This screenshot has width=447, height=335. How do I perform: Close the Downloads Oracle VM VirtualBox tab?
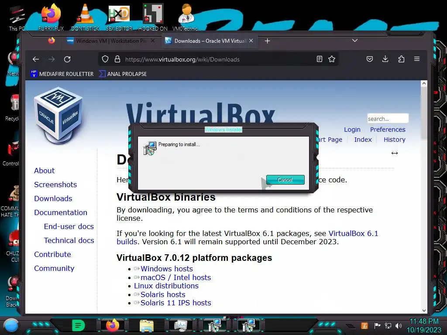click(x=251, y=41)
